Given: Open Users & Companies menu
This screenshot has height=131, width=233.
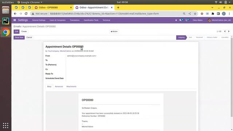Looking at the screenshot, I should point(58,20).
